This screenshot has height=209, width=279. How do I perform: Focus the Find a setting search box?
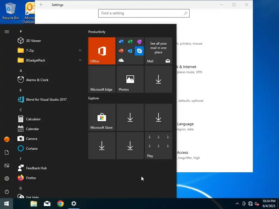(144, 13)
